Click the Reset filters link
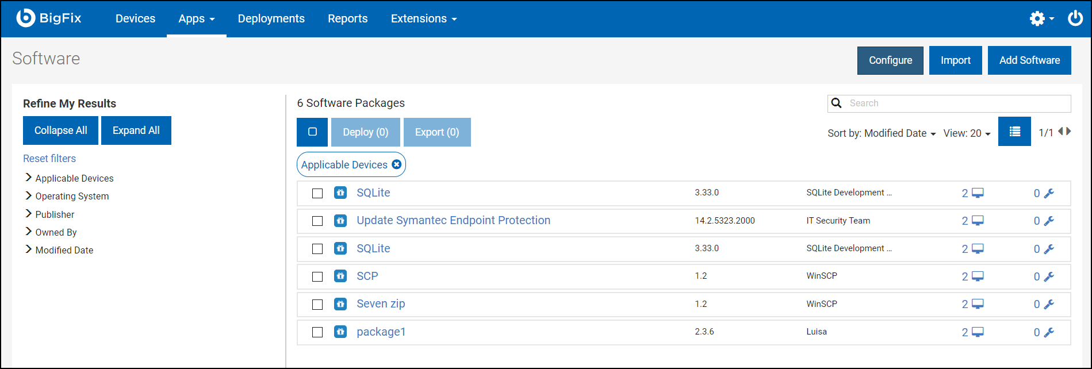The height and width of the screenshot is (369, 1092). click(49, 159)
